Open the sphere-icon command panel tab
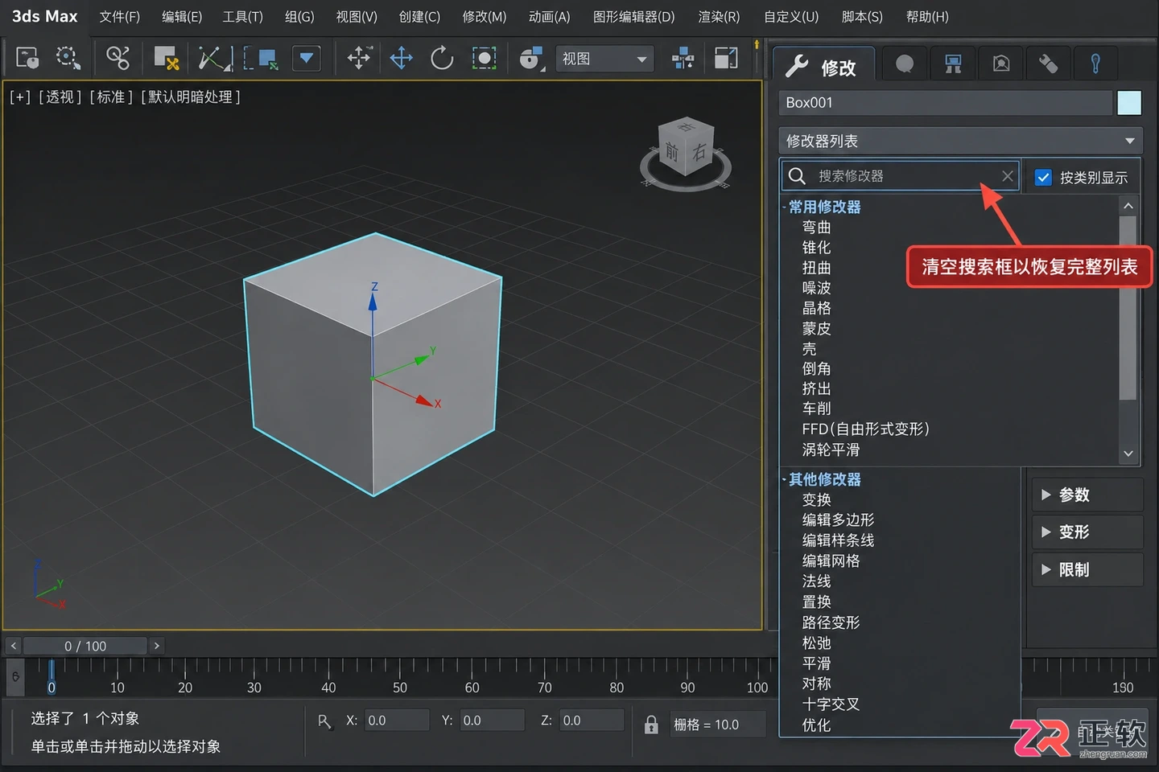 (905, 64)
